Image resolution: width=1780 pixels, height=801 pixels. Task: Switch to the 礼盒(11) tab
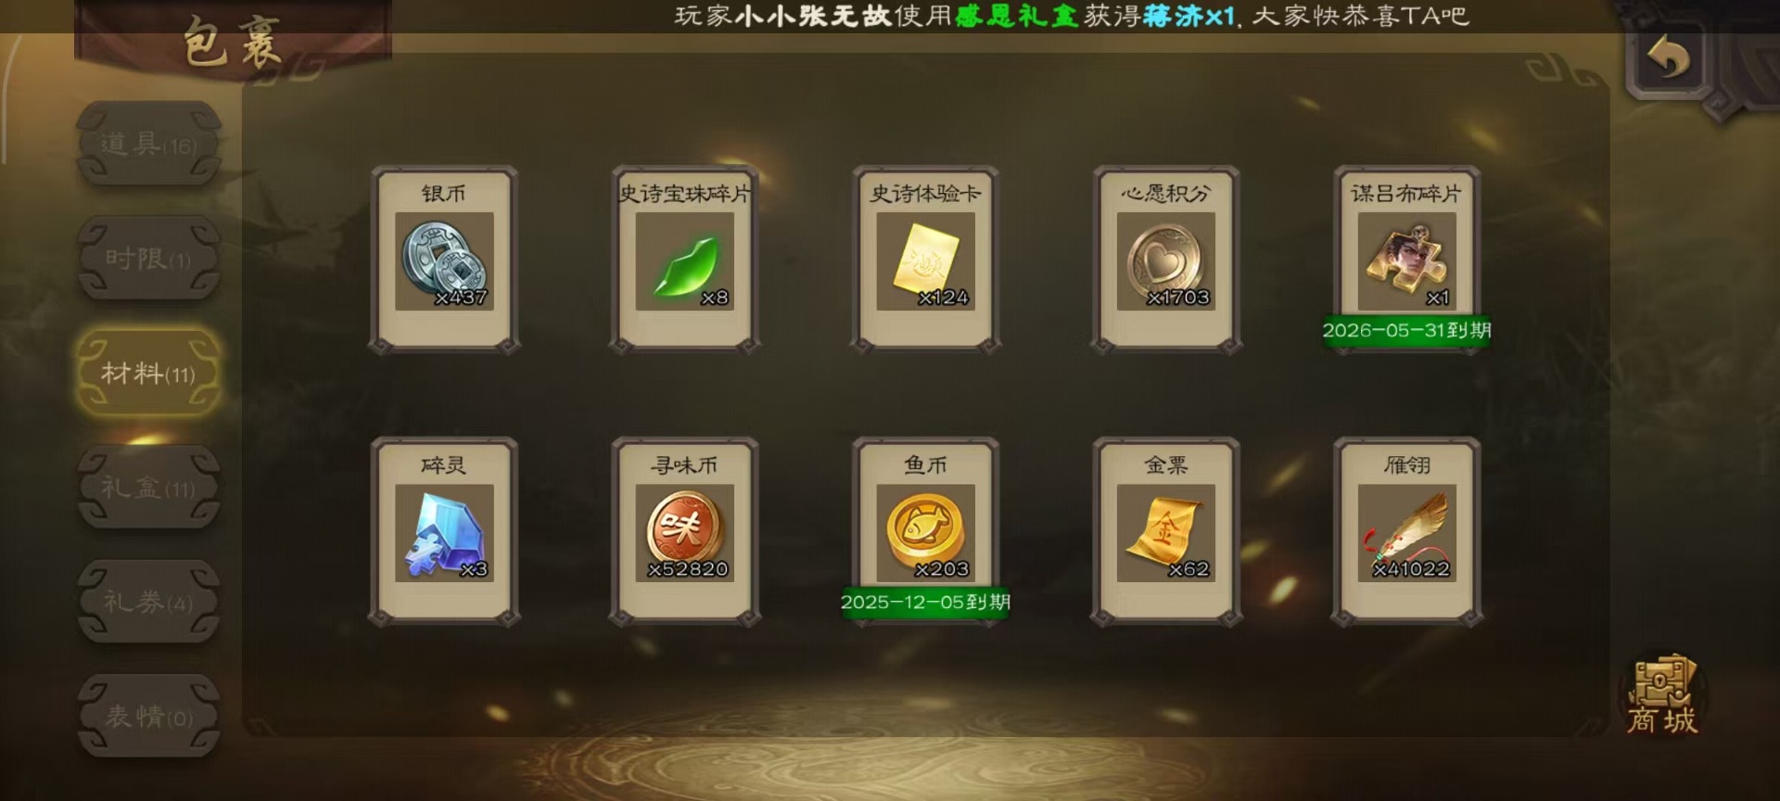tap(148, 488)
